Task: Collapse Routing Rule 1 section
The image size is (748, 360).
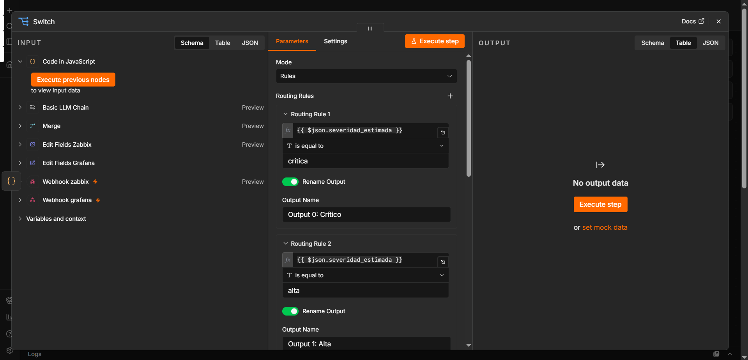Action: [285, 114]
